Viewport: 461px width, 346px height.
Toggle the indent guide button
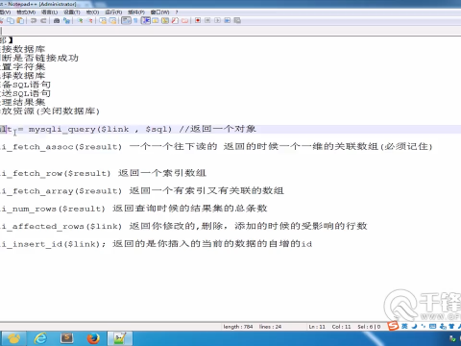pos(146,20)
